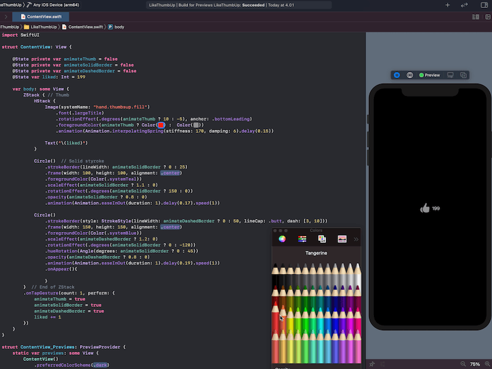Switch to the color sliders tab

pyautogui.click(x=302, y=239)
